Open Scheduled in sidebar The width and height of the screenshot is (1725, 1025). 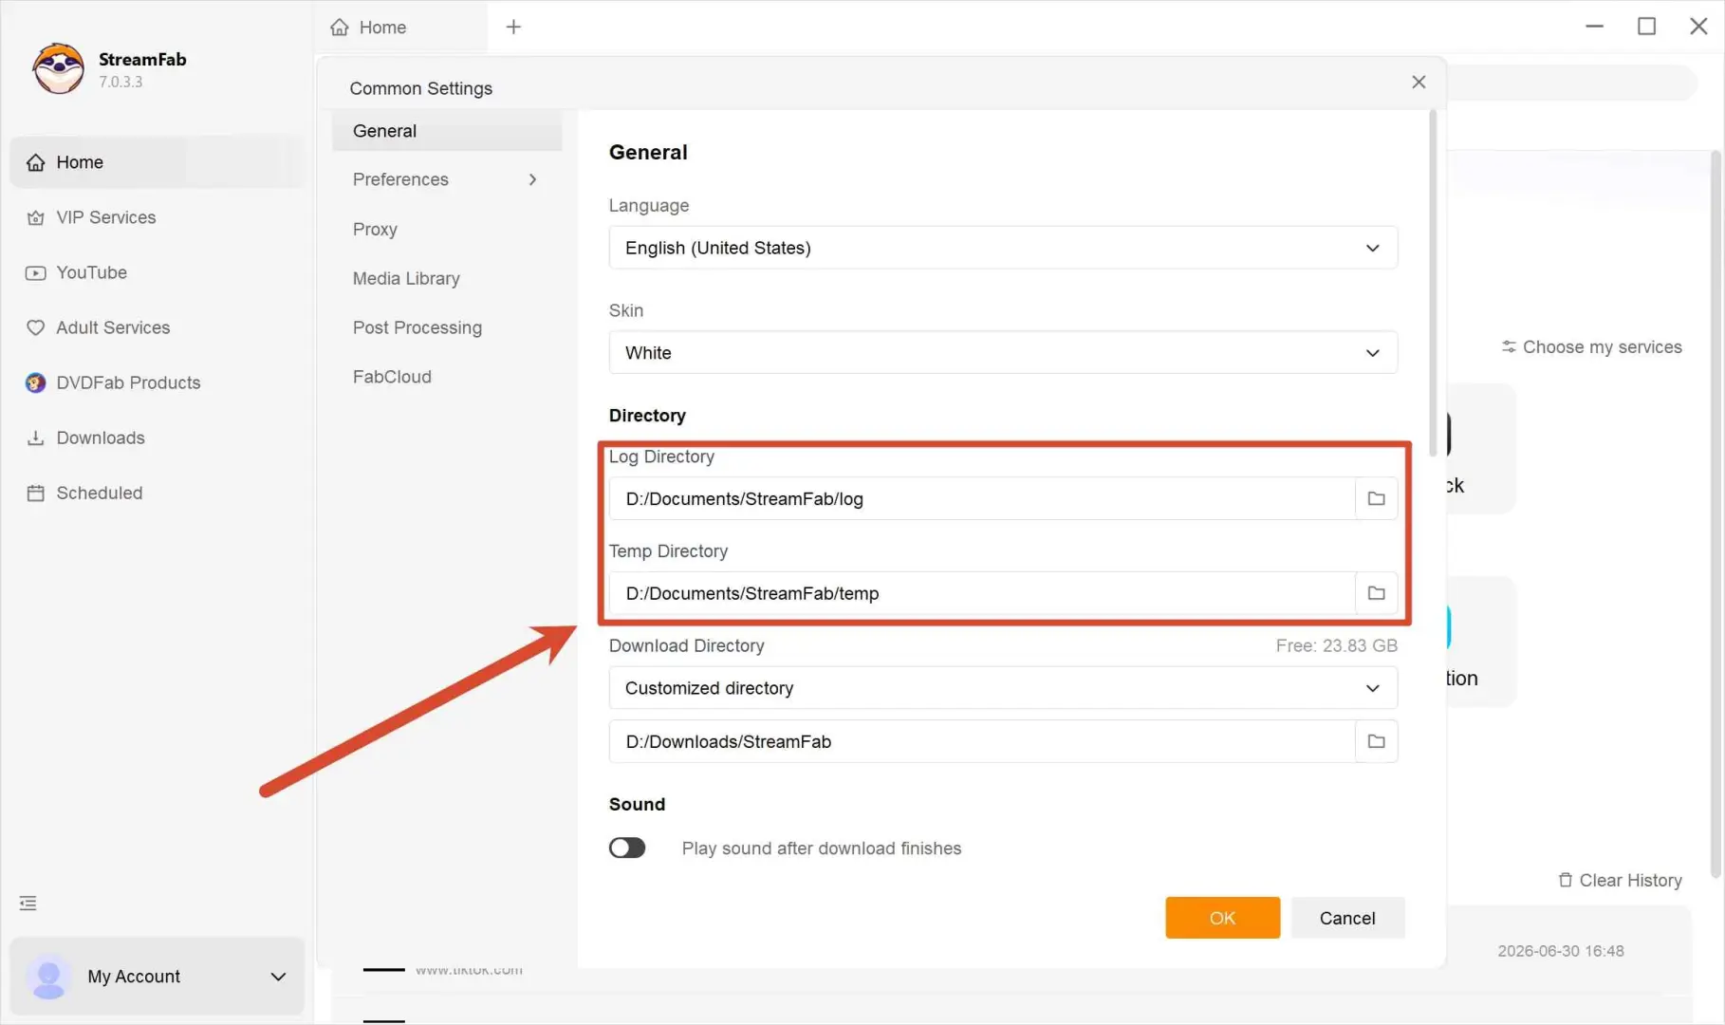tap(158, 493)
